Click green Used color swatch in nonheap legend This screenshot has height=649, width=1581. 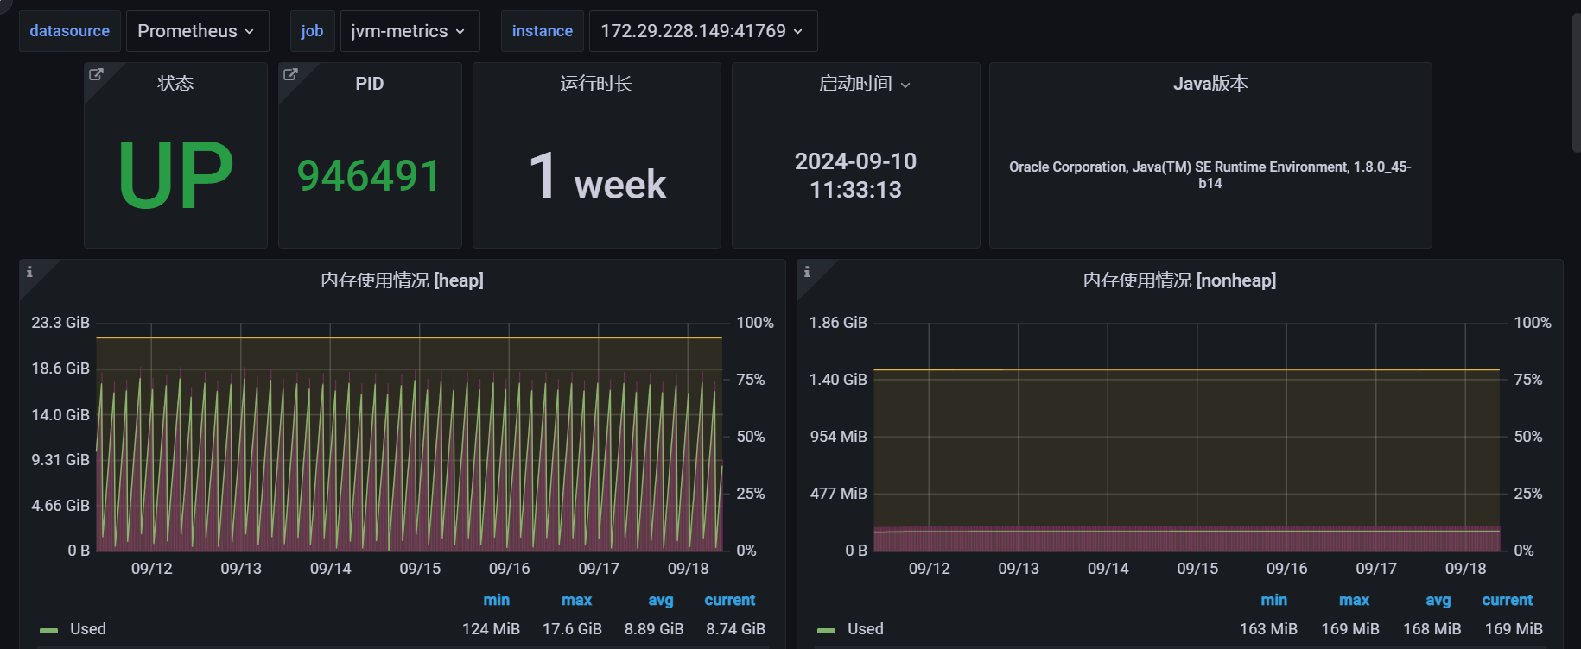tap(826, 631)
